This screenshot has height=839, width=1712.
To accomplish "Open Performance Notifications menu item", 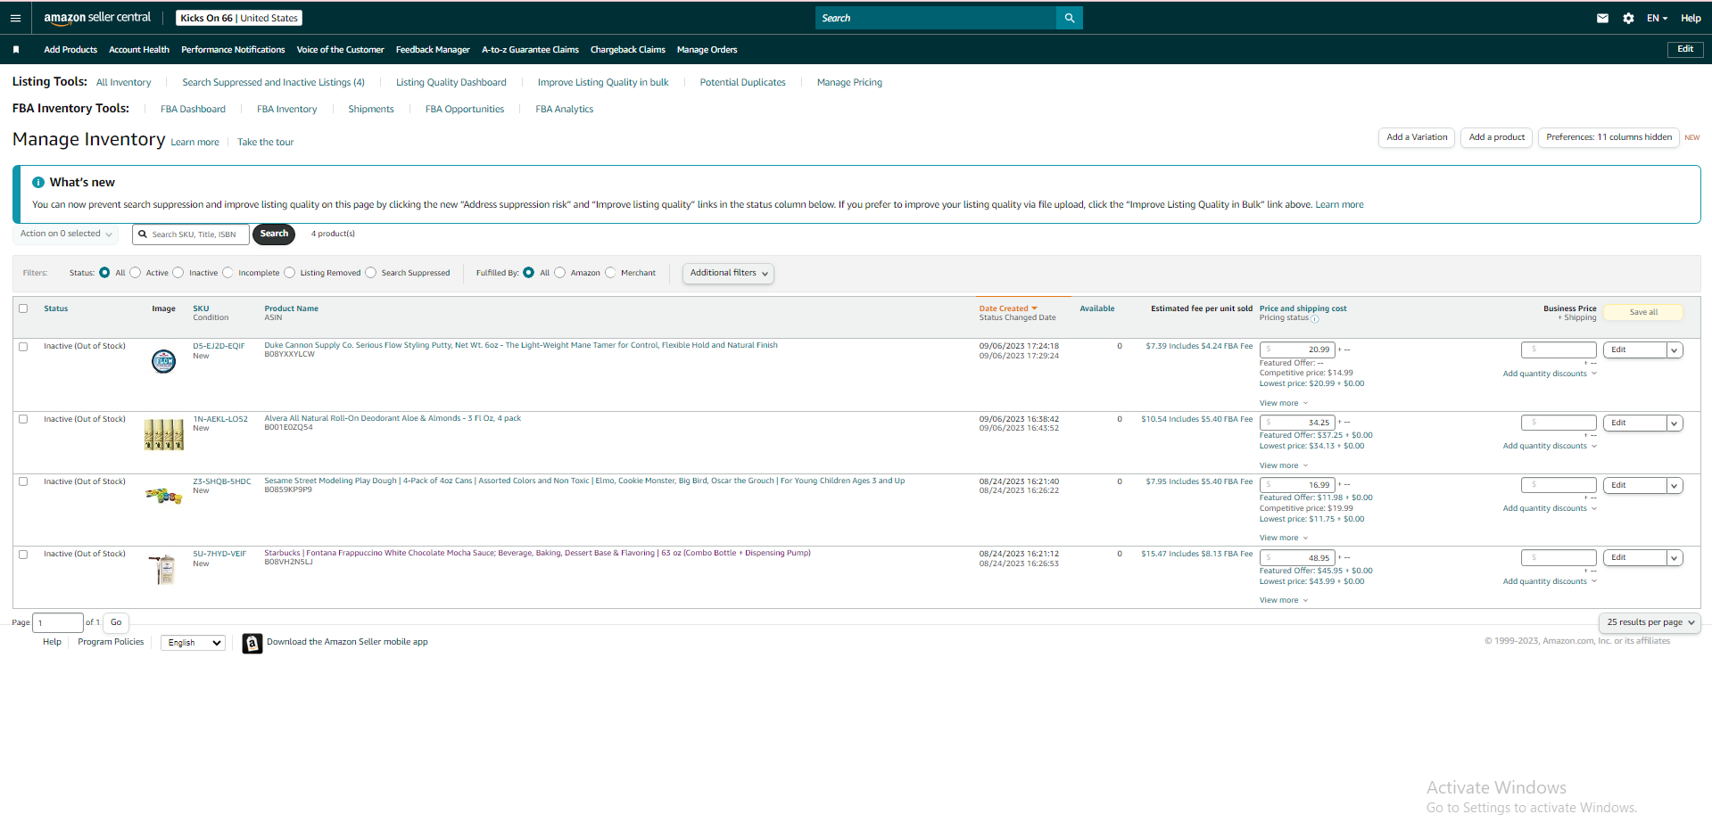I will coord(233,50).
